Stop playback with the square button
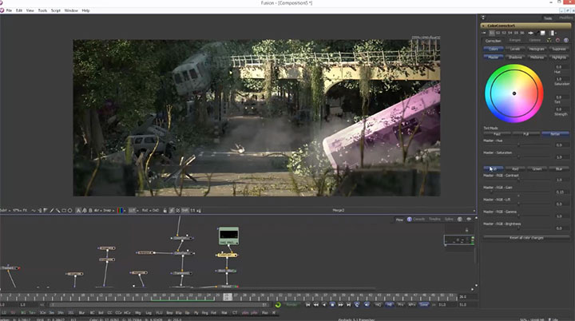 click(332, 305)
